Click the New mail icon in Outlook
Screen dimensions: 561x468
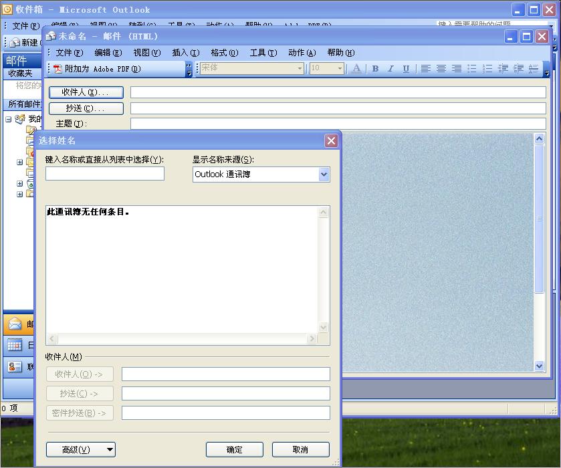pos(15,43)
